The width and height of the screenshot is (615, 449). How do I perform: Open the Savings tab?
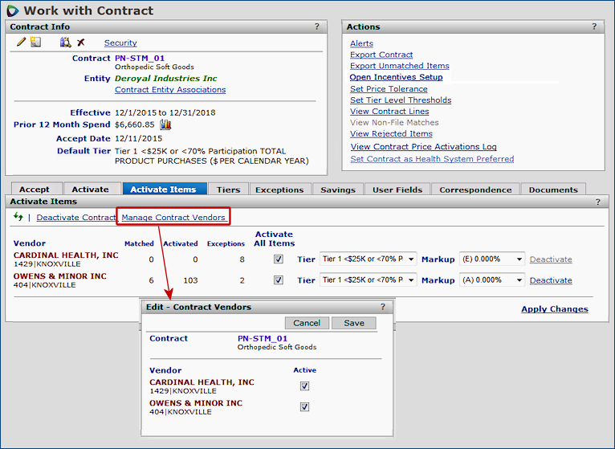pos(337,190)
